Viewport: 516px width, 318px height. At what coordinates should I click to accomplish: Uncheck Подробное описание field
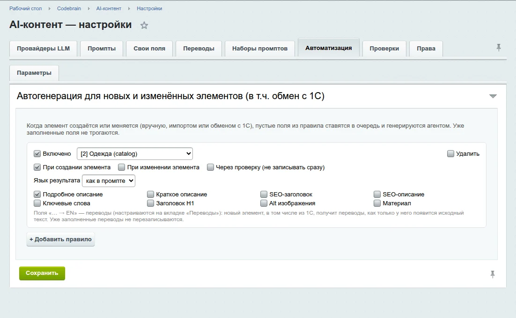pos(37,194)
